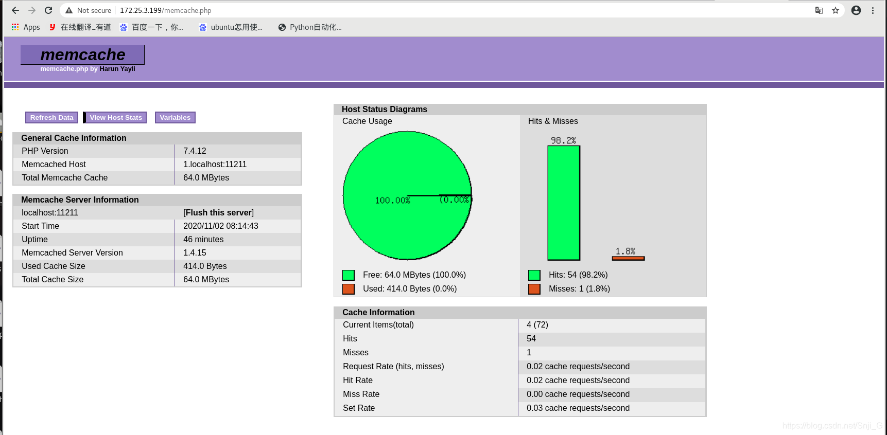Open the ubuntu怎用使 bookmark
Viewport: 887px width, 435px height.
pos(231,27)
